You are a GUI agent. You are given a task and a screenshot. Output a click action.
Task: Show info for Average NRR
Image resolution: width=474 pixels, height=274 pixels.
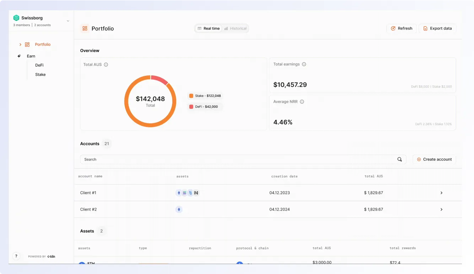coord(302,101)
